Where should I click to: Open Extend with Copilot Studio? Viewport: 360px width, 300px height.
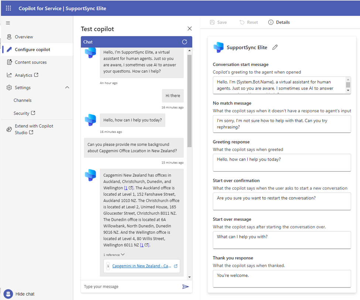point(34,129)
